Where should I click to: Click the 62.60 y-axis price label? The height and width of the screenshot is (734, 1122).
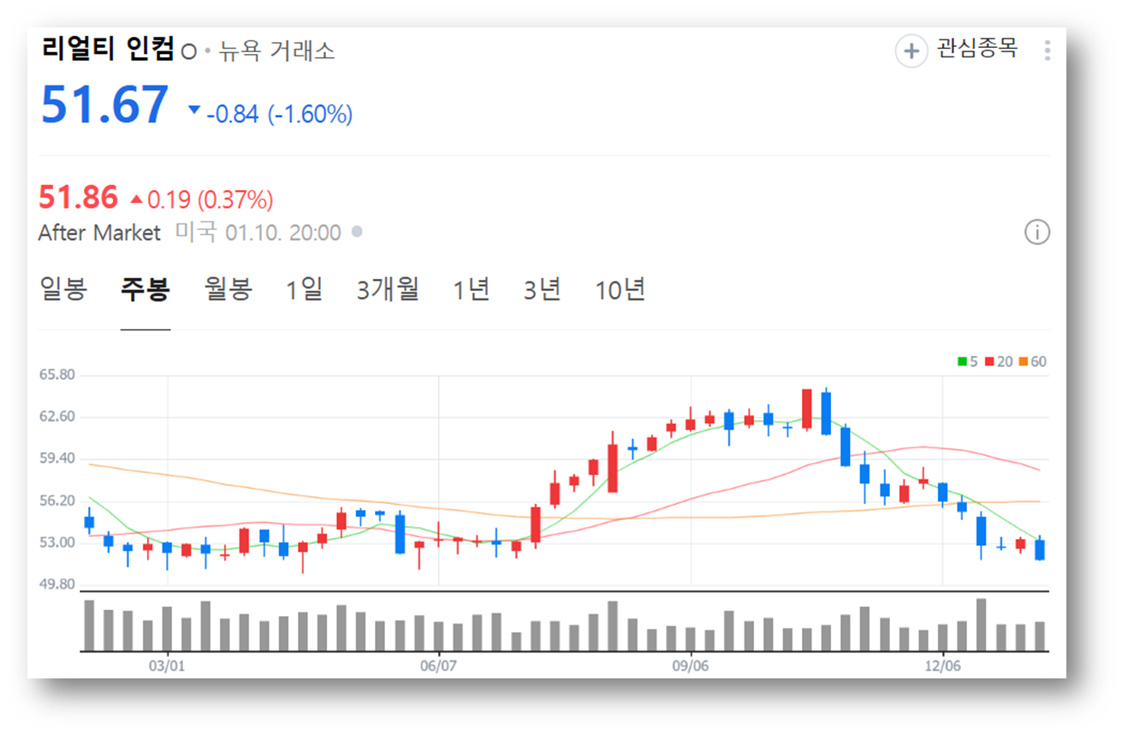coord(57,417)
